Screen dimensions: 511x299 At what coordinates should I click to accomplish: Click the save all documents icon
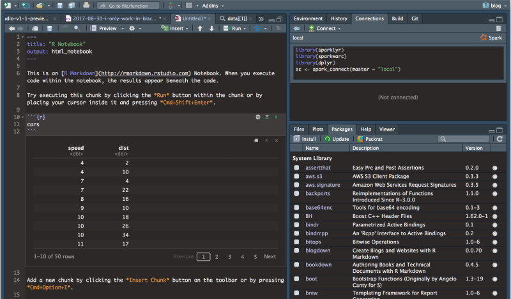pyautogui.click(x=72, y=6)
